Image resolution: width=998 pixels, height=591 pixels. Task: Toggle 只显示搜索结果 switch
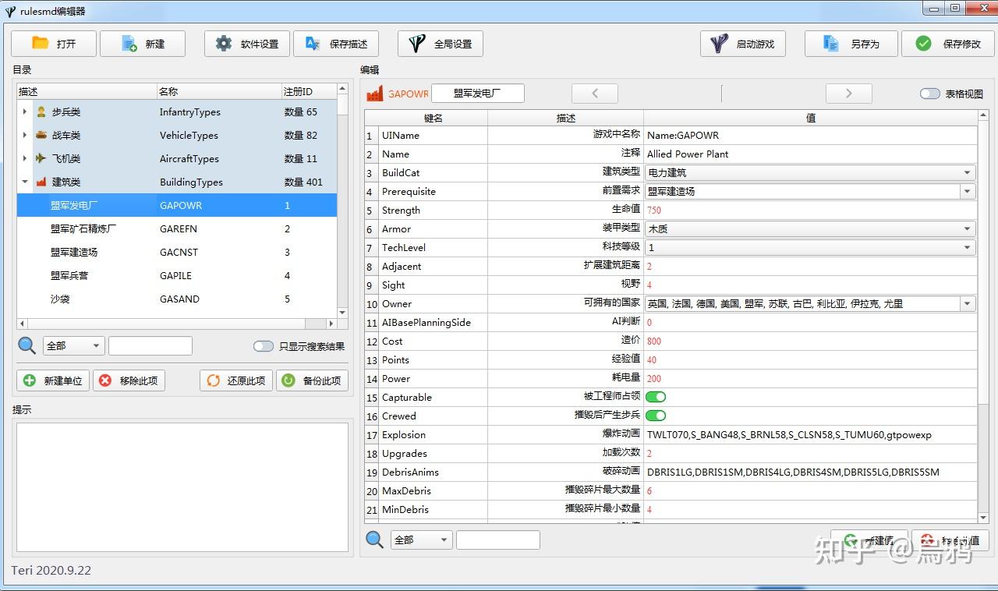(264, 346)
